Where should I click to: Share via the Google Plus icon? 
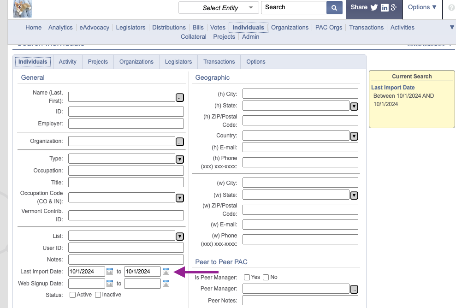pyautogui.click(x=394, y=7)
